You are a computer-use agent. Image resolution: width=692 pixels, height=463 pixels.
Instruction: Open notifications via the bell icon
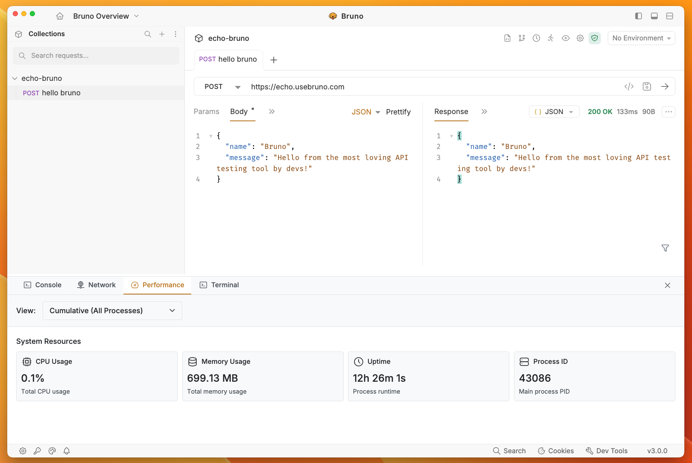coord(66,451)
